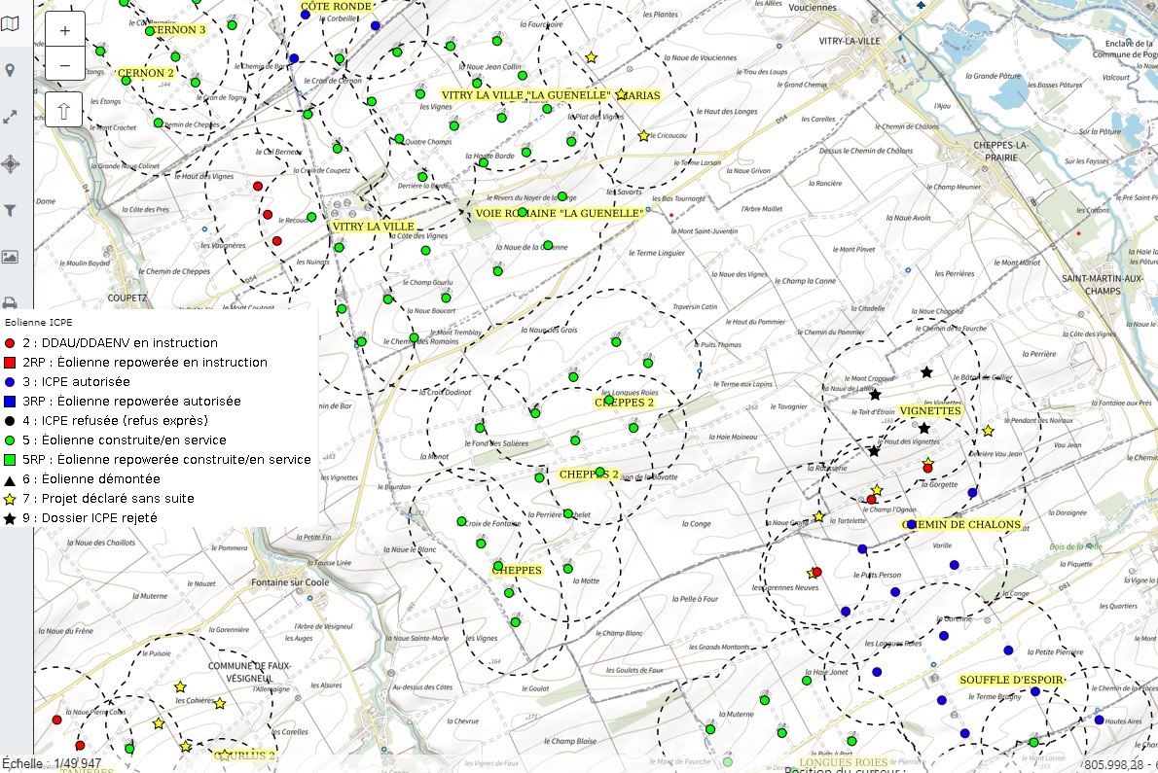Screen dimensions: 1158x773
Task: Open the picture basemap icon
Action: (x=10, y=257)
